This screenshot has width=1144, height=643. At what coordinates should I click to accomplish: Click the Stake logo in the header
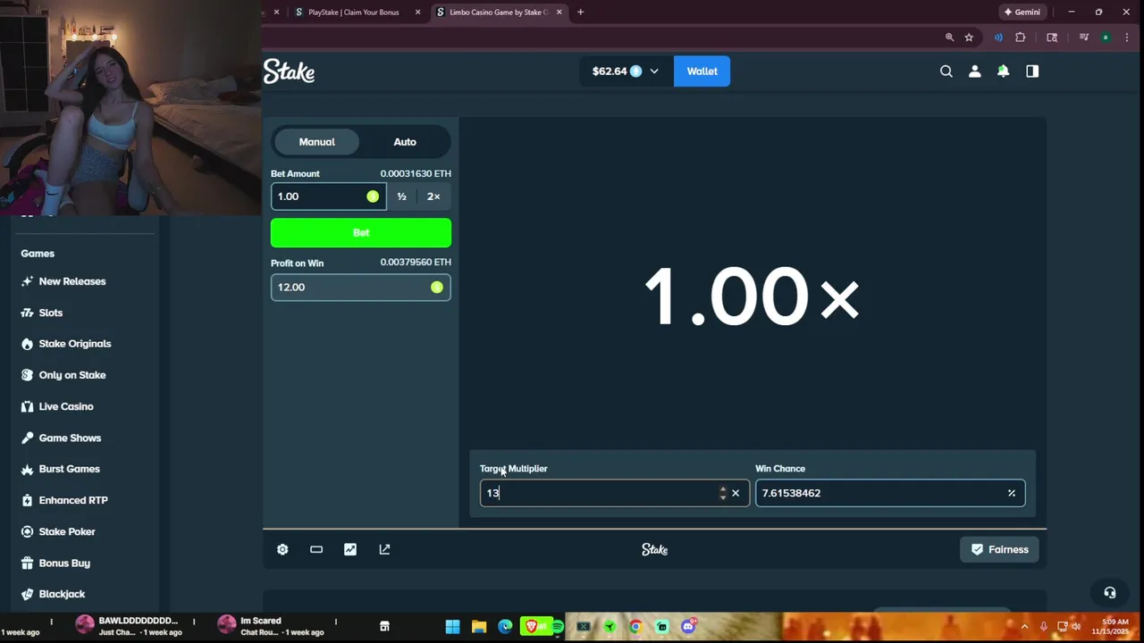tap(289, 71)
